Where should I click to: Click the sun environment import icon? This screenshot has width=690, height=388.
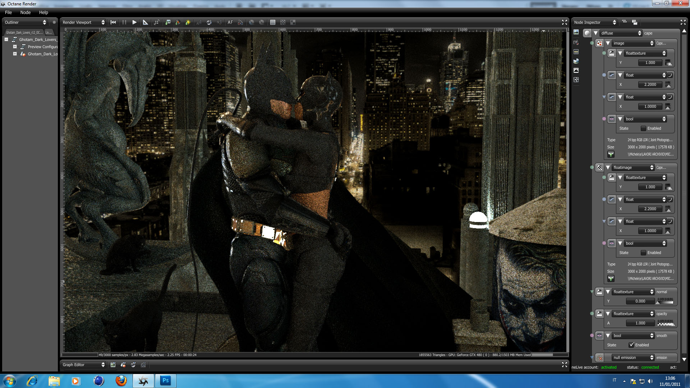[x=188, y=22]
